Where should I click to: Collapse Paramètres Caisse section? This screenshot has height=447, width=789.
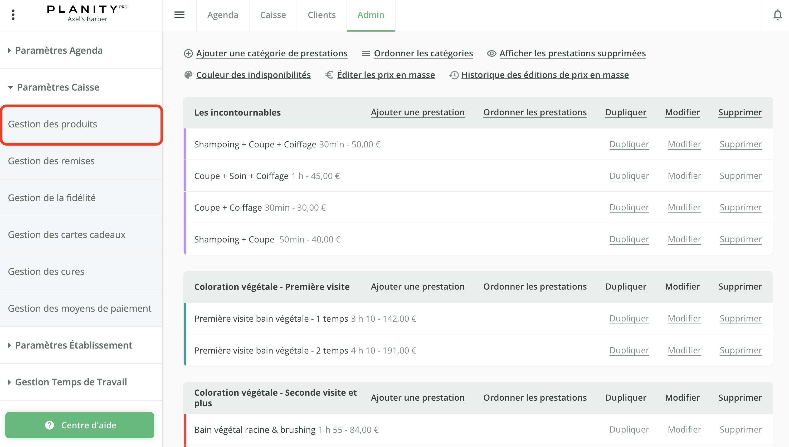(x=58, y=87)
